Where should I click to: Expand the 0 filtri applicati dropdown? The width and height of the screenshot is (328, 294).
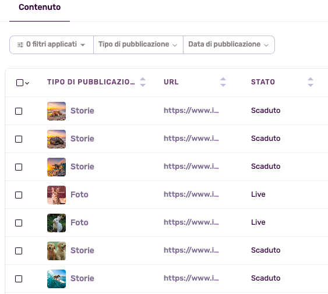pyautogui.click(x=51, y=45)
